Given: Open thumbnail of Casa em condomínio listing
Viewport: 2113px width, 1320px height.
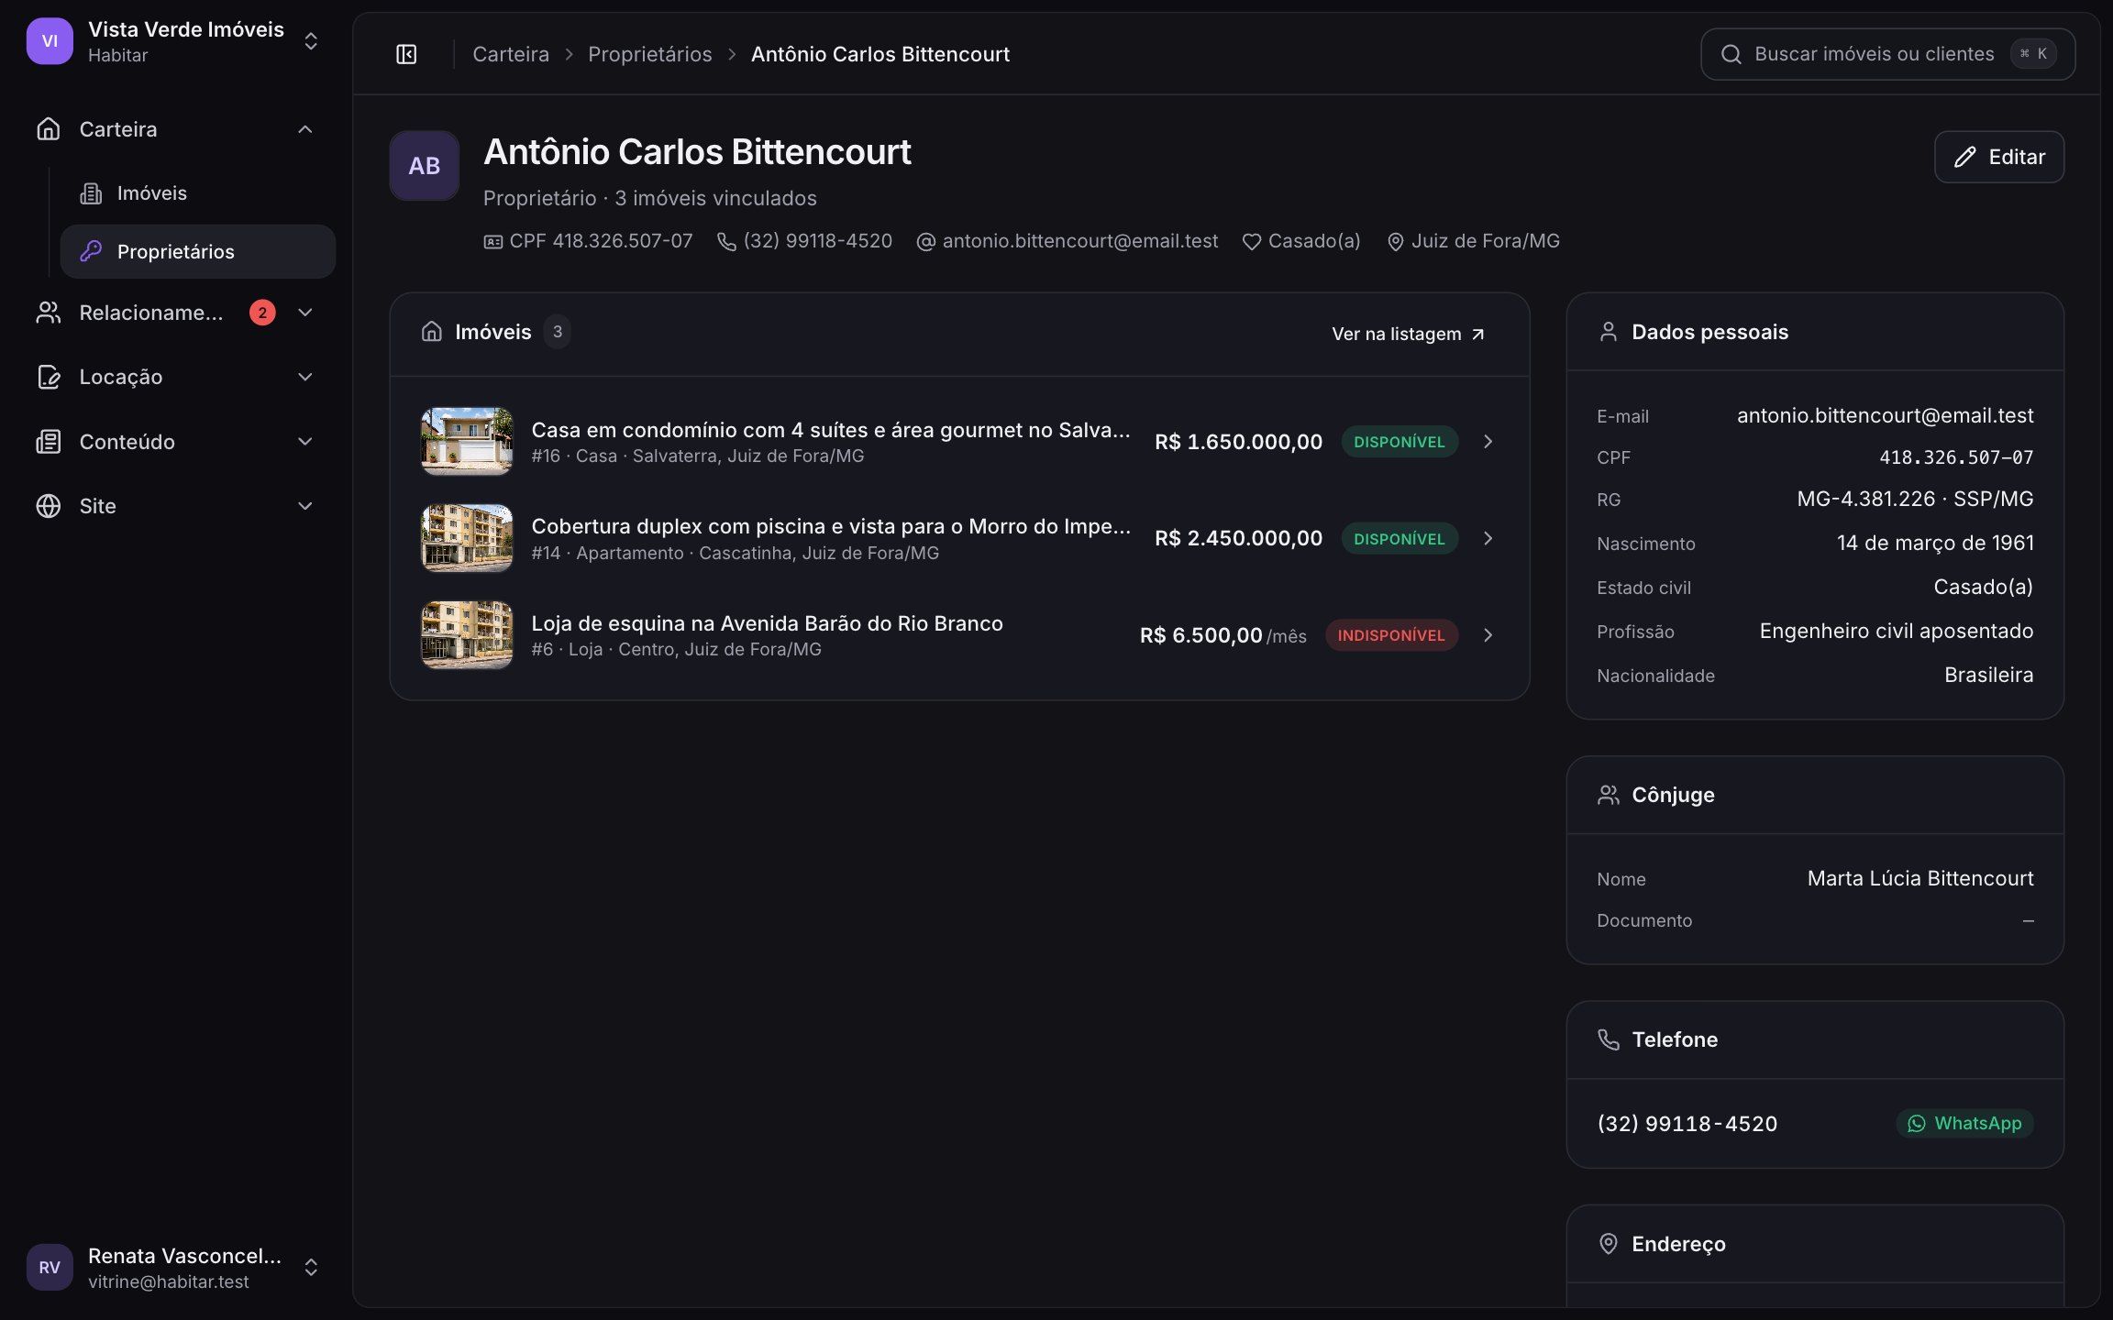Looking at the screenshot, I should [x=467, y=442].
